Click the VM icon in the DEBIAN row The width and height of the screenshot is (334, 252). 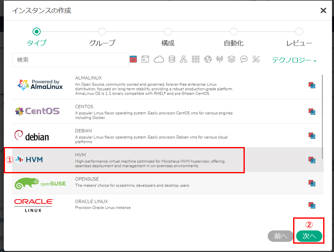point(312,135)
